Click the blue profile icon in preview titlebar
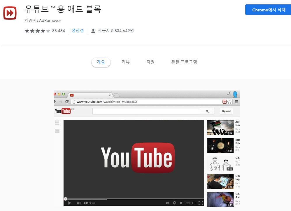Image resolution: width=291 pixels, height=211 pixels. (x=235, y=94)
